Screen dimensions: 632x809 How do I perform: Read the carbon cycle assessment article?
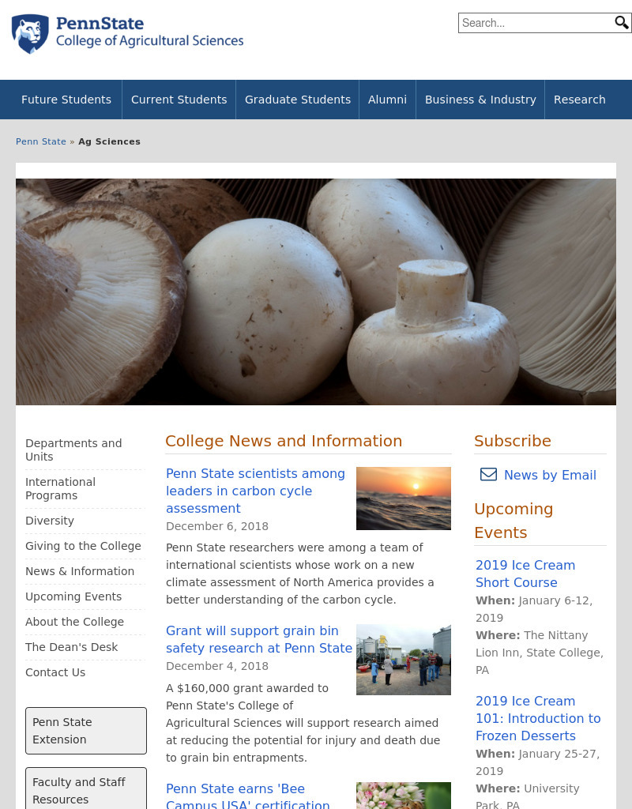[255, 491]
